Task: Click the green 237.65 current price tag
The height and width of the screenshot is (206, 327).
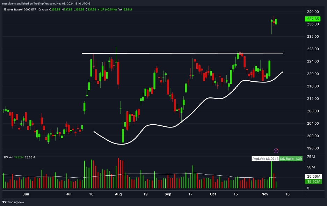Action: pyautogui.click(x=313, y=19)
